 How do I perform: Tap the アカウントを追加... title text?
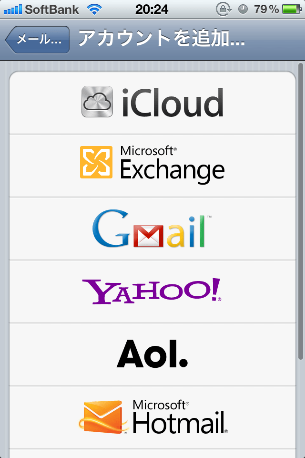click(x=162, y=39)
